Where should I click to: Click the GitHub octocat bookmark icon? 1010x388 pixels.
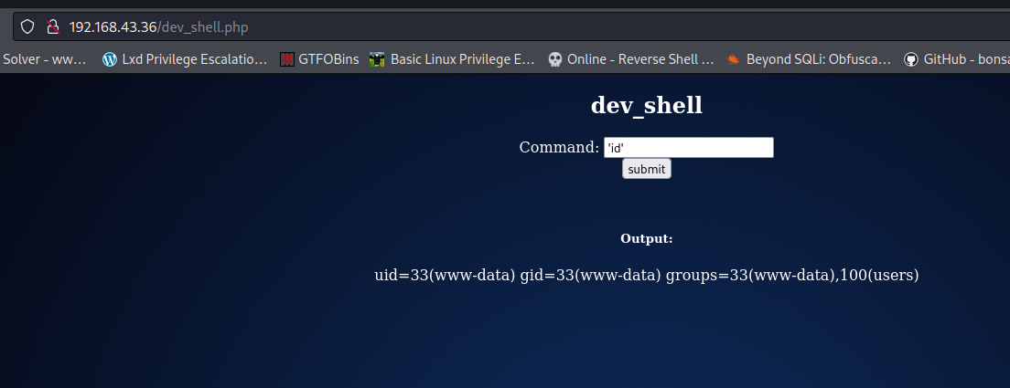coord(910,59)
